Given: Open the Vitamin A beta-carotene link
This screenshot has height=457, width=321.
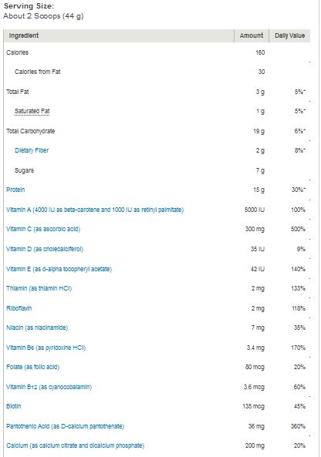Looking at the screenshot, I should click(x=95, y=210).
